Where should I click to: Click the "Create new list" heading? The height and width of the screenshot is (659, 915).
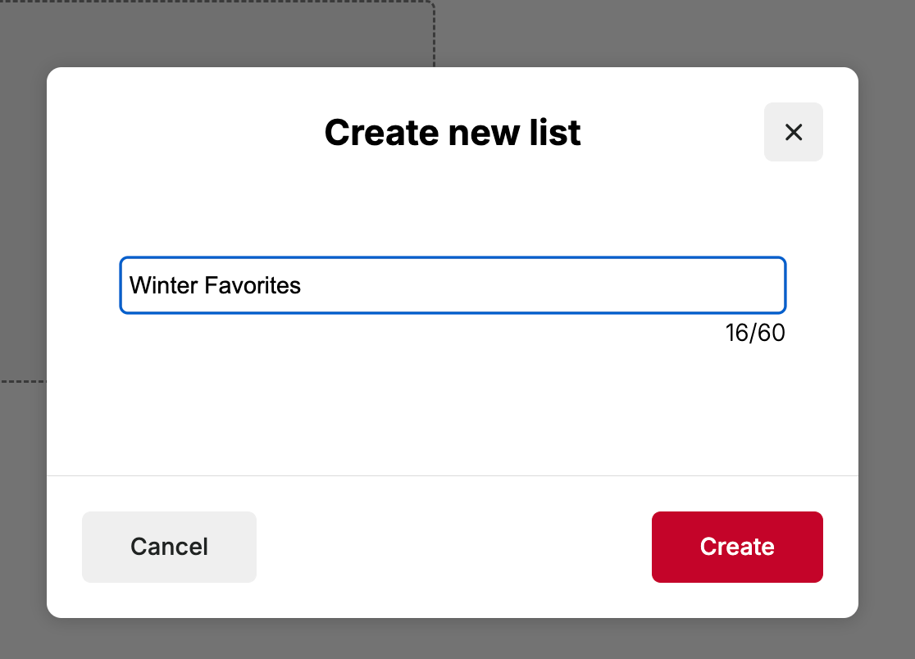453,132
